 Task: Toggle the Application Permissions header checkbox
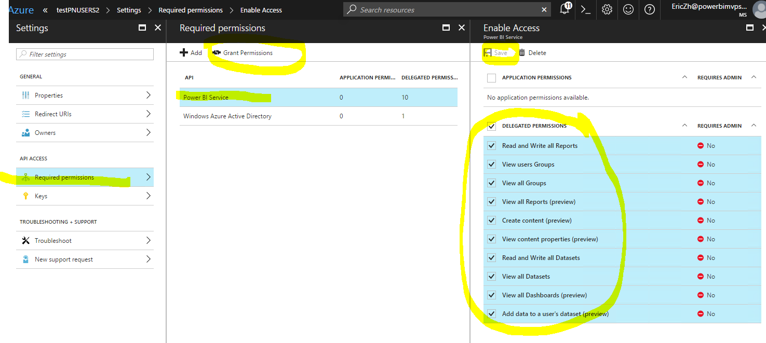coord(492,77)
